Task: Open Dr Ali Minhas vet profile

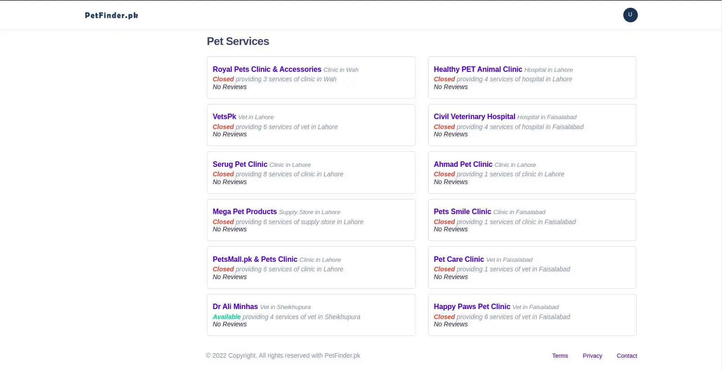Action: coord(235,307)
